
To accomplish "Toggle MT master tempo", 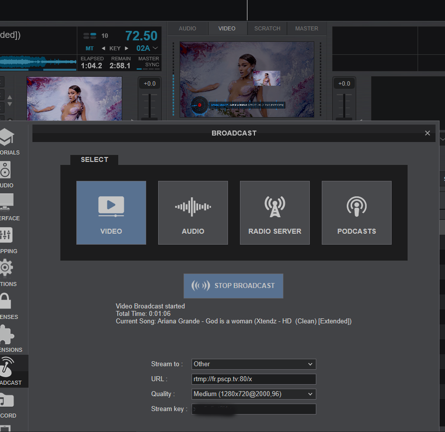I will click(89, 48).
